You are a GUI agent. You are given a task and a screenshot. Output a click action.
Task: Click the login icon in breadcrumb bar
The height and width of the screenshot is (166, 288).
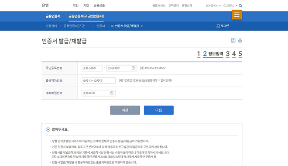pos(217,26)
